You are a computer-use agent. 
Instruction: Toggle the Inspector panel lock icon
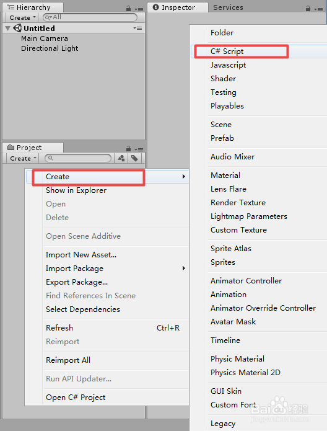pos(308,9)
